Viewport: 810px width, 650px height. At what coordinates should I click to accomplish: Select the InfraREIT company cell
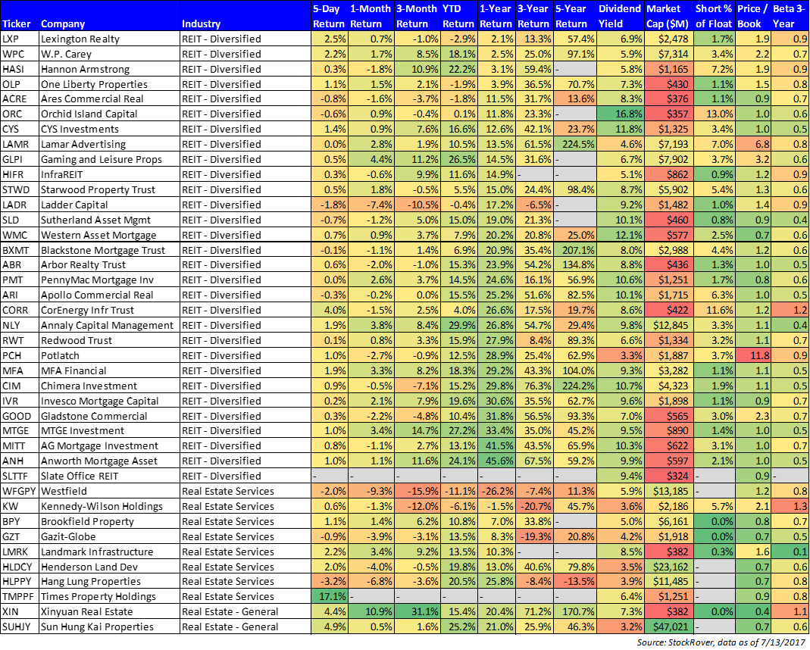109,174
